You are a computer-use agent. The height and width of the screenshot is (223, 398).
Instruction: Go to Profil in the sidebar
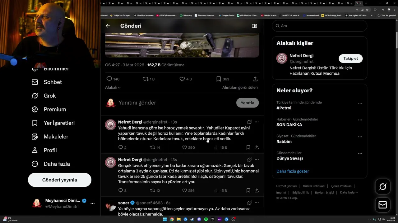44,150
